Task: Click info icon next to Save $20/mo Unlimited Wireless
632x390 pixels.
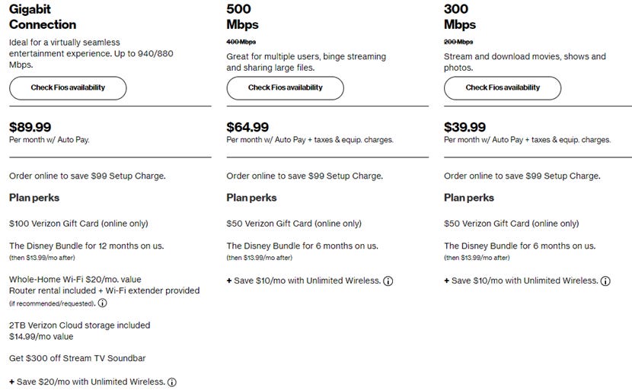Action: coord(172,382)
